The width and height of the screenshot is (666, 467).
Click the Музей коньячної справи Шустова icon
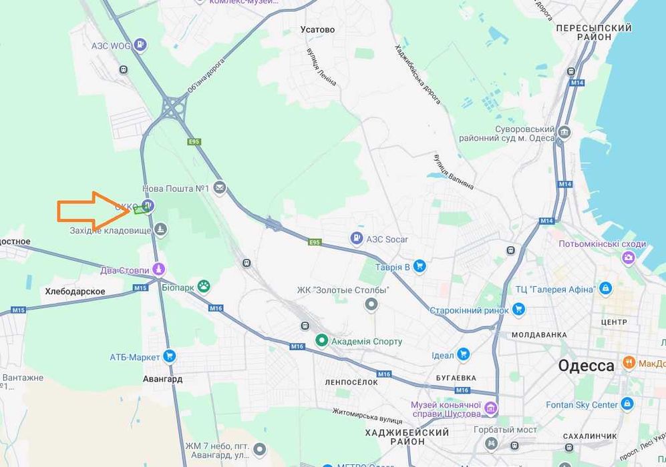pyautogui.click(x=490, y=409)
